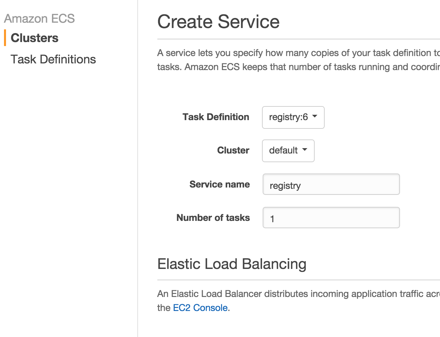Open the Task Definition dropdown

click(293, 117)
